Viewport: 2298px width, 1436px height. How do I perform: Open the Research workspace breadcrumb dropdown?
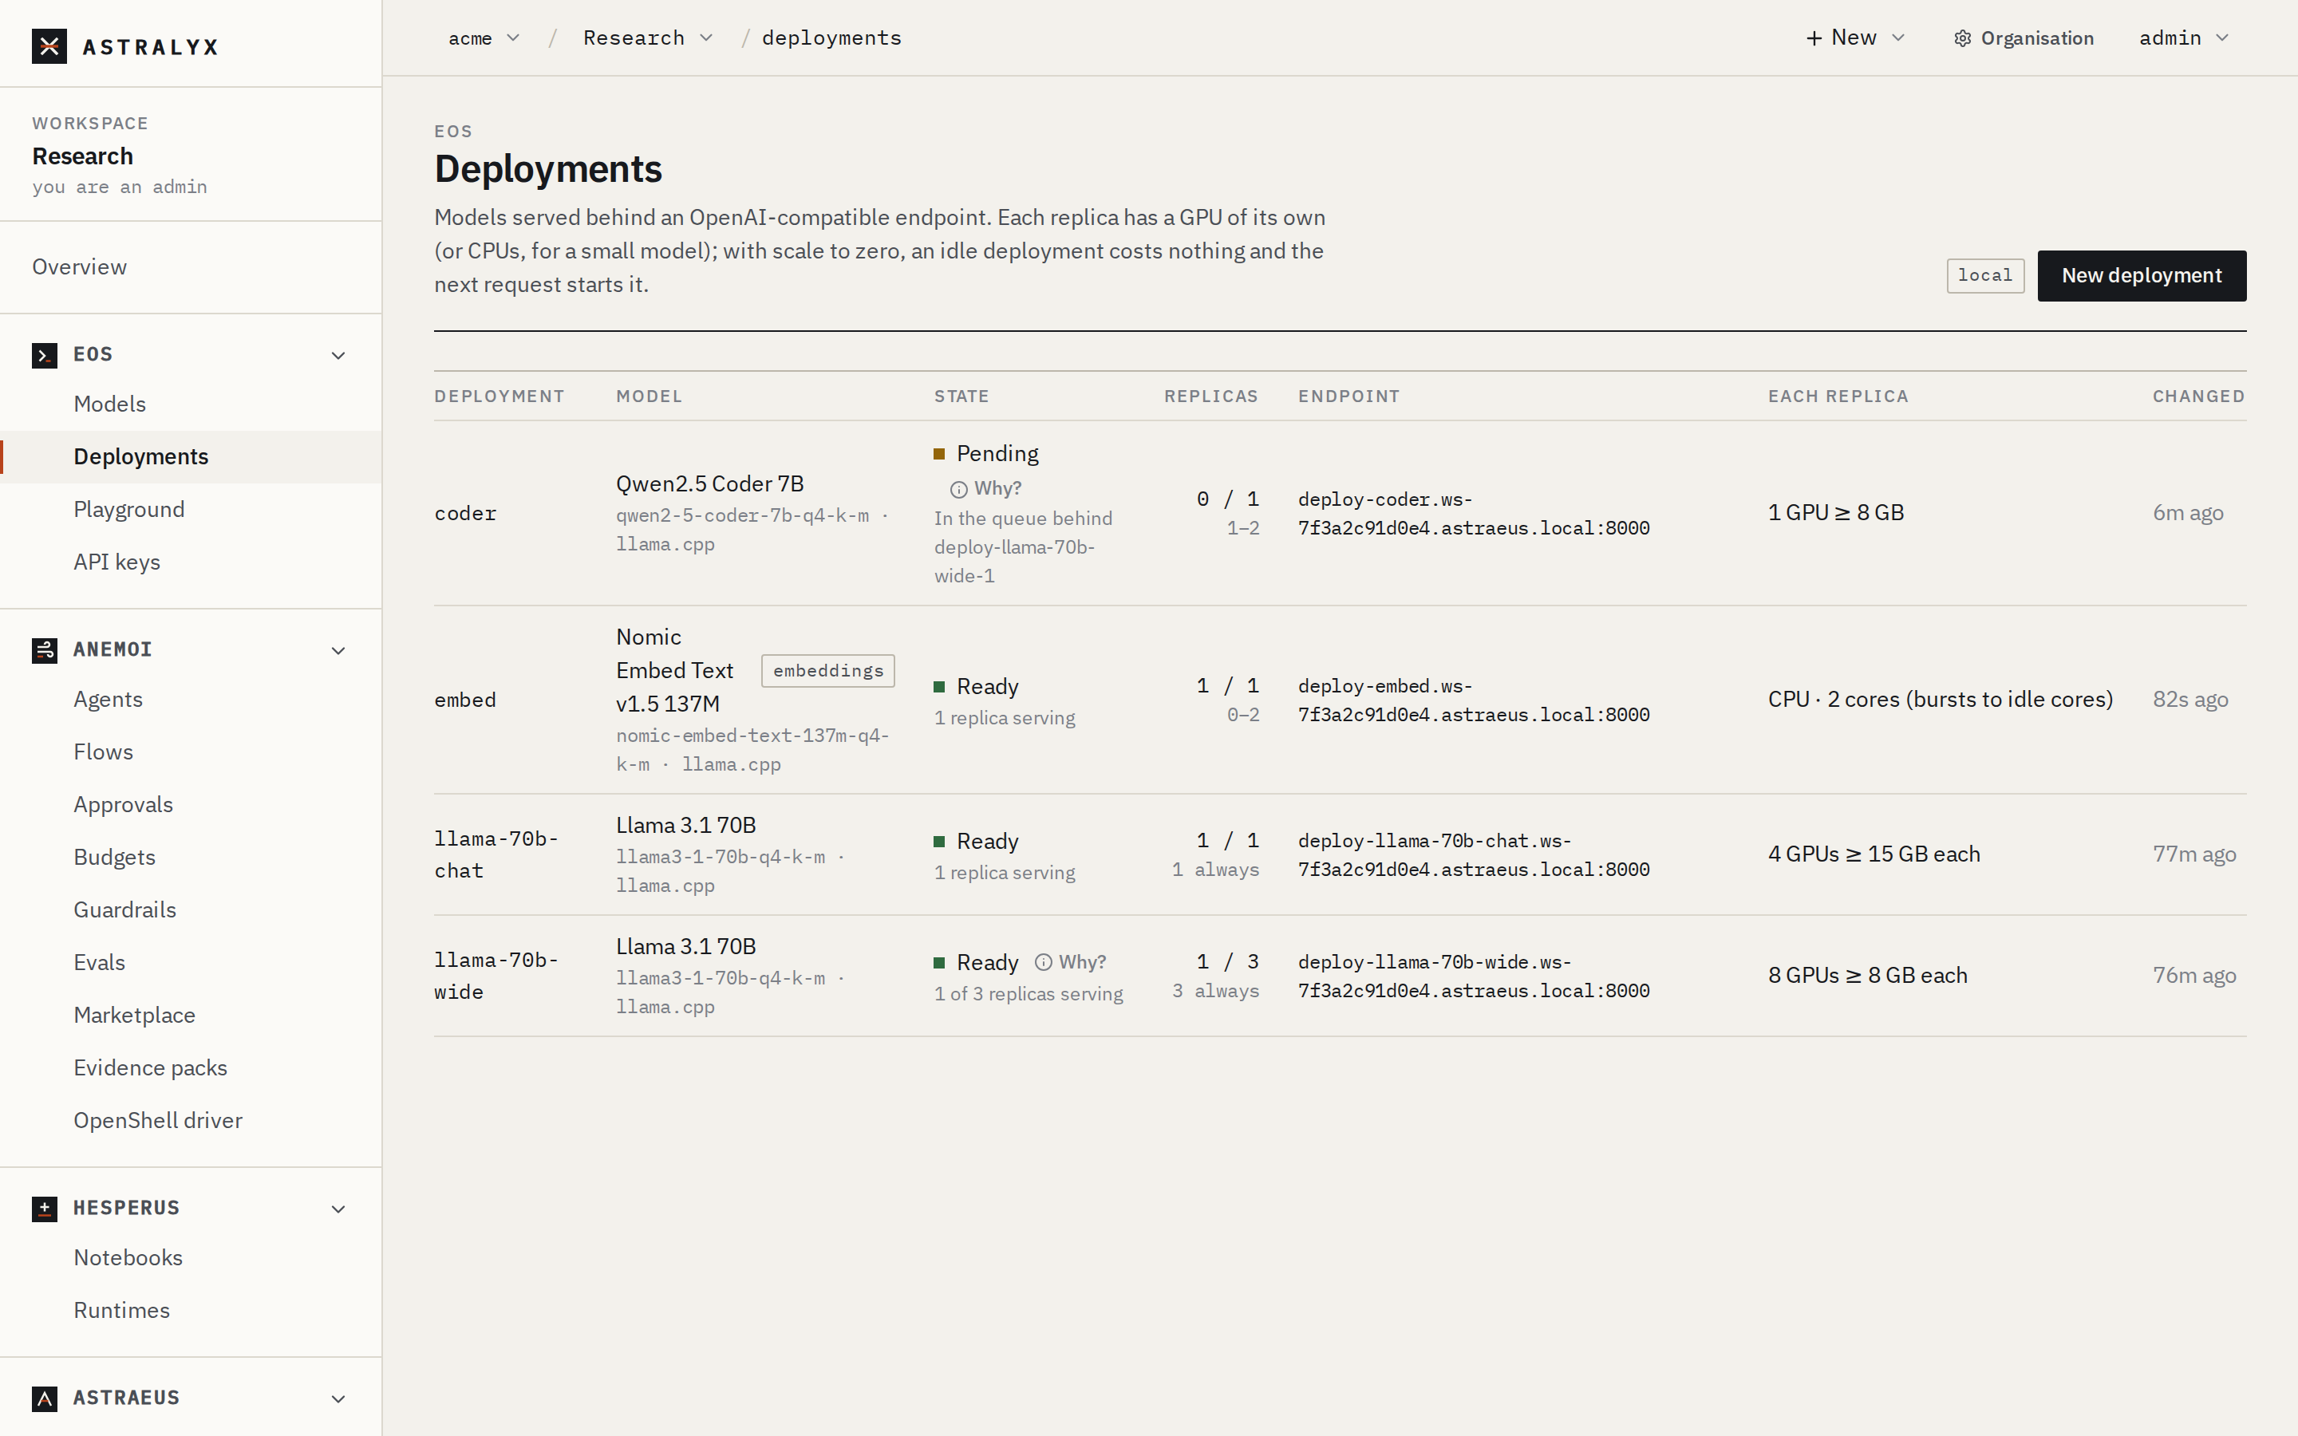[648, 38]
